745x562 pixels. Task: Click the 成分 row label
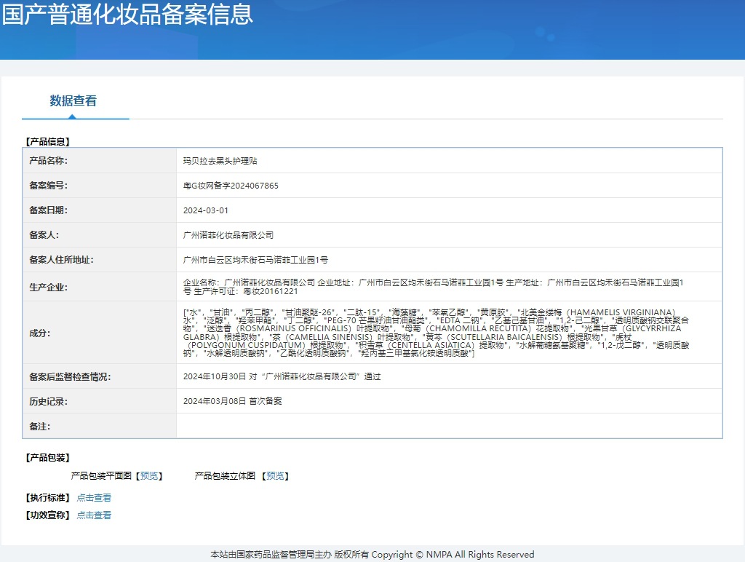click(40, 333)
